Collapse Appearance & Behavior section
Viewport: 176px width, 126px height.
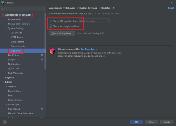(x=3, y=15)
